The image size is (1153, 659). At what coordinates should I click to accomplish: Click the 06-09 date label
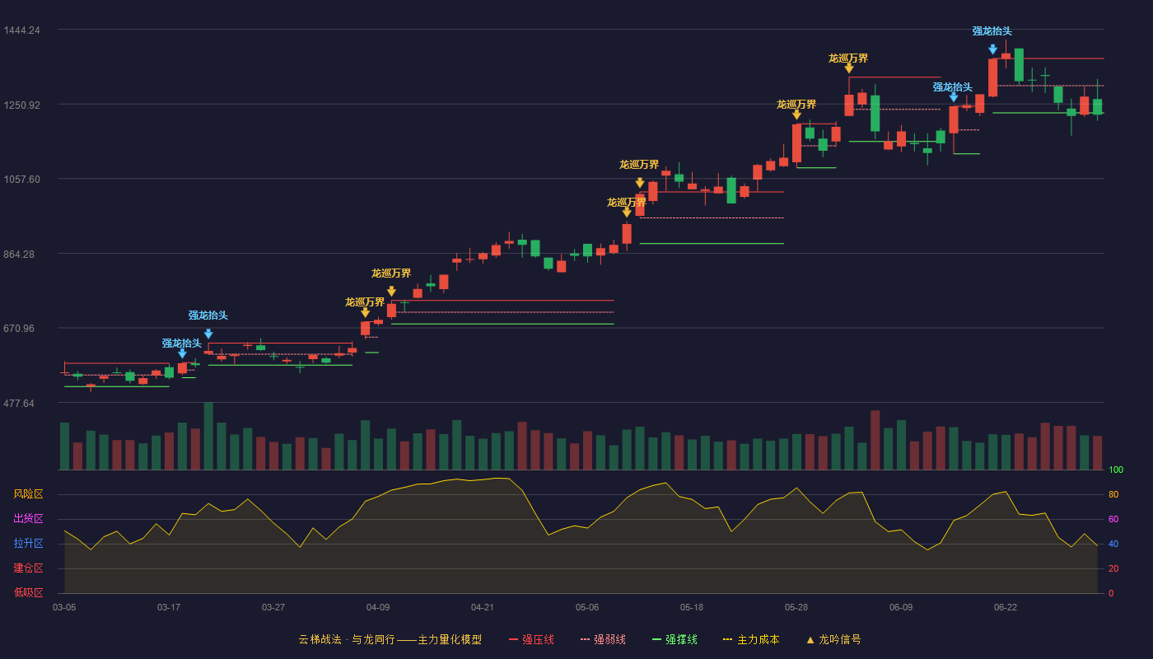[x=901, y=607]
